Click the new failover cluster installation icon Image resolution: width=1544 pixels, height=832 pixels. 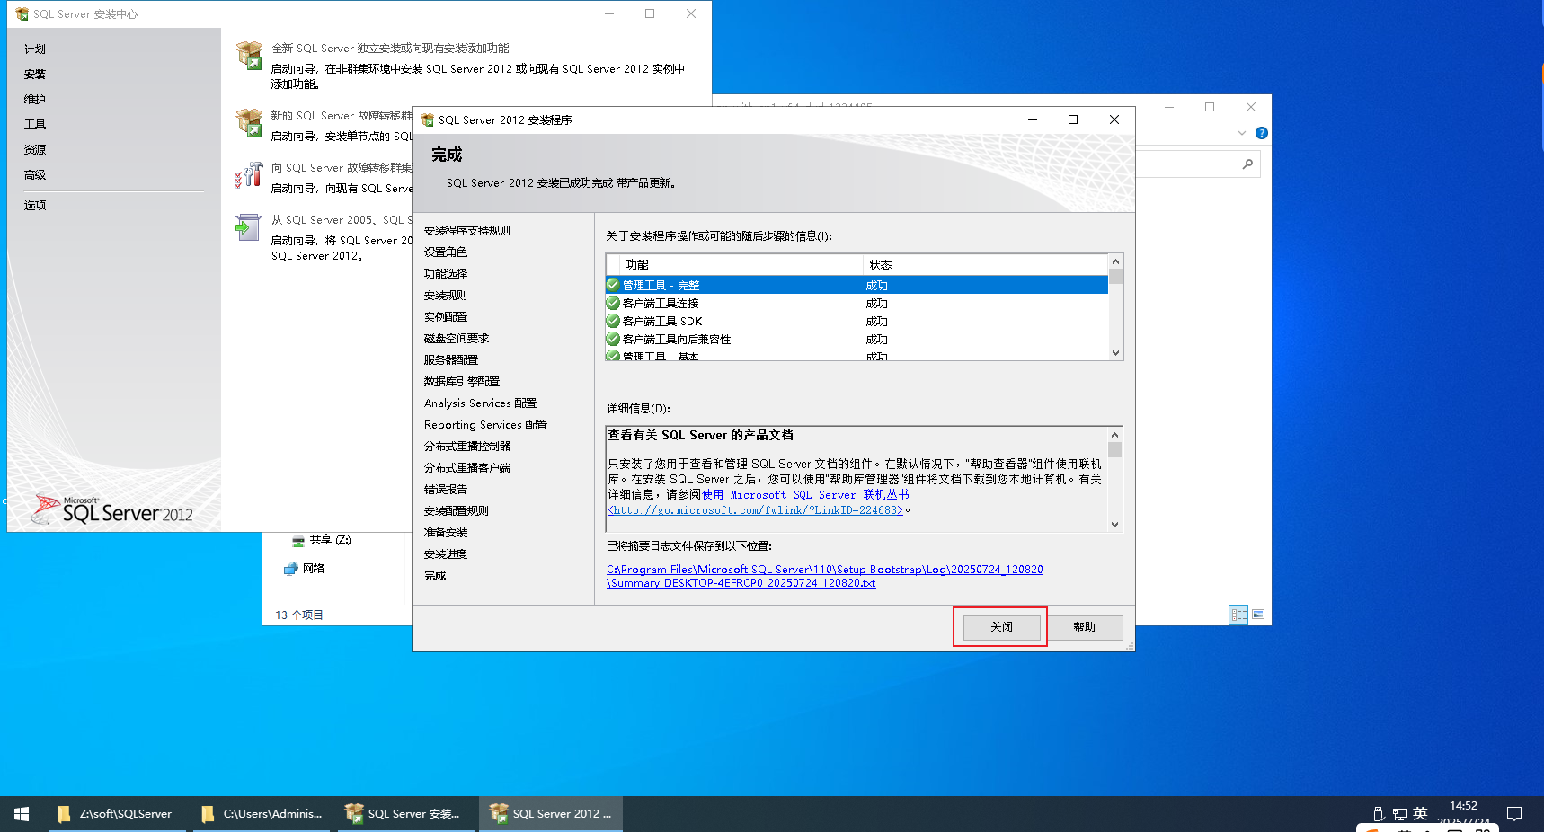(x=249, y=122)
